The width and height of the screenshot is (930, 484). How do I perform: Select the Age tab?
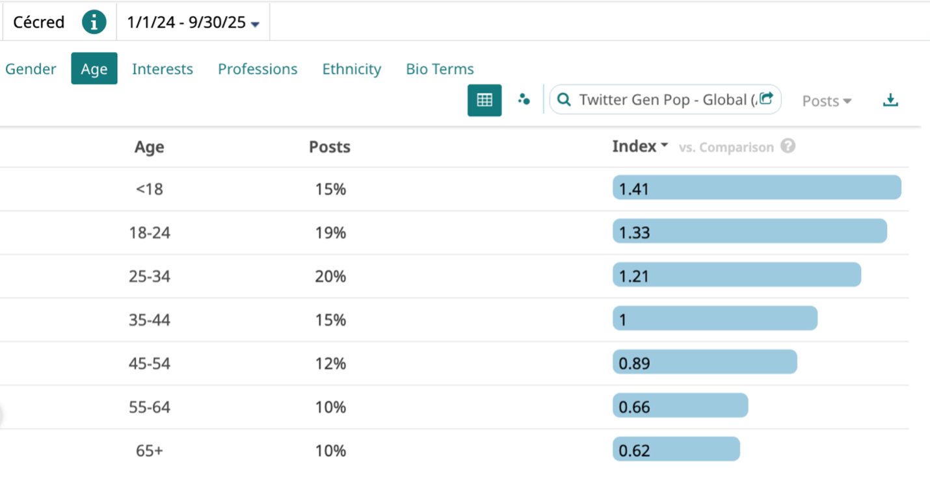tap(94, 69)
